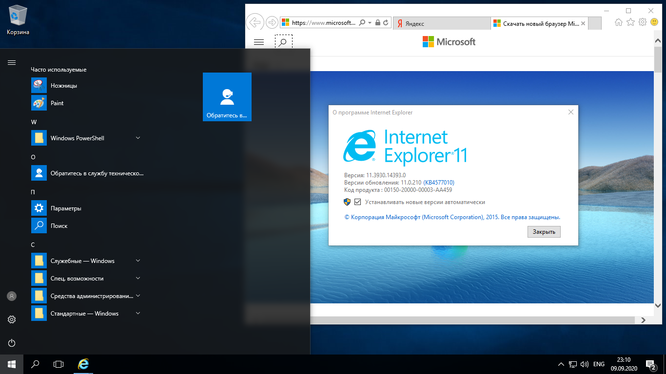Click the vertical scrollbar down arrow in IE
Image resolution: width=666 pixels, height=374 pixels.
click(658, 305)
